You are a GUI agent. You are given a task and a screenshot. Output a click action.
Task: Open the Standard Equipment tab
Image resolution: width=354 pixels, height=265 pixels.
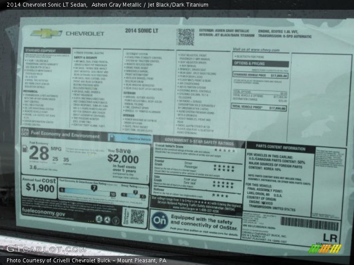pos(42,50)
